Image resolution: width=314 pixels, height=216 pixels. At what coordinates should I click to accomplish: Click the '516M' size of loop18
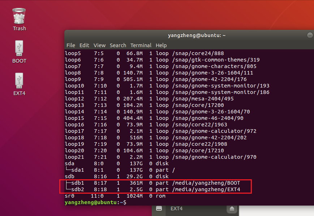click(136, 138)
